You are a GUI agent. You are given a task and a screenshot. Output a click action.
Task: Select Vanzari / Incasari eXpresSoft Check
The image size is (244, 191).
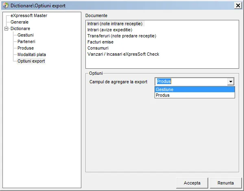pyautogui.click(x=123, y=54)
